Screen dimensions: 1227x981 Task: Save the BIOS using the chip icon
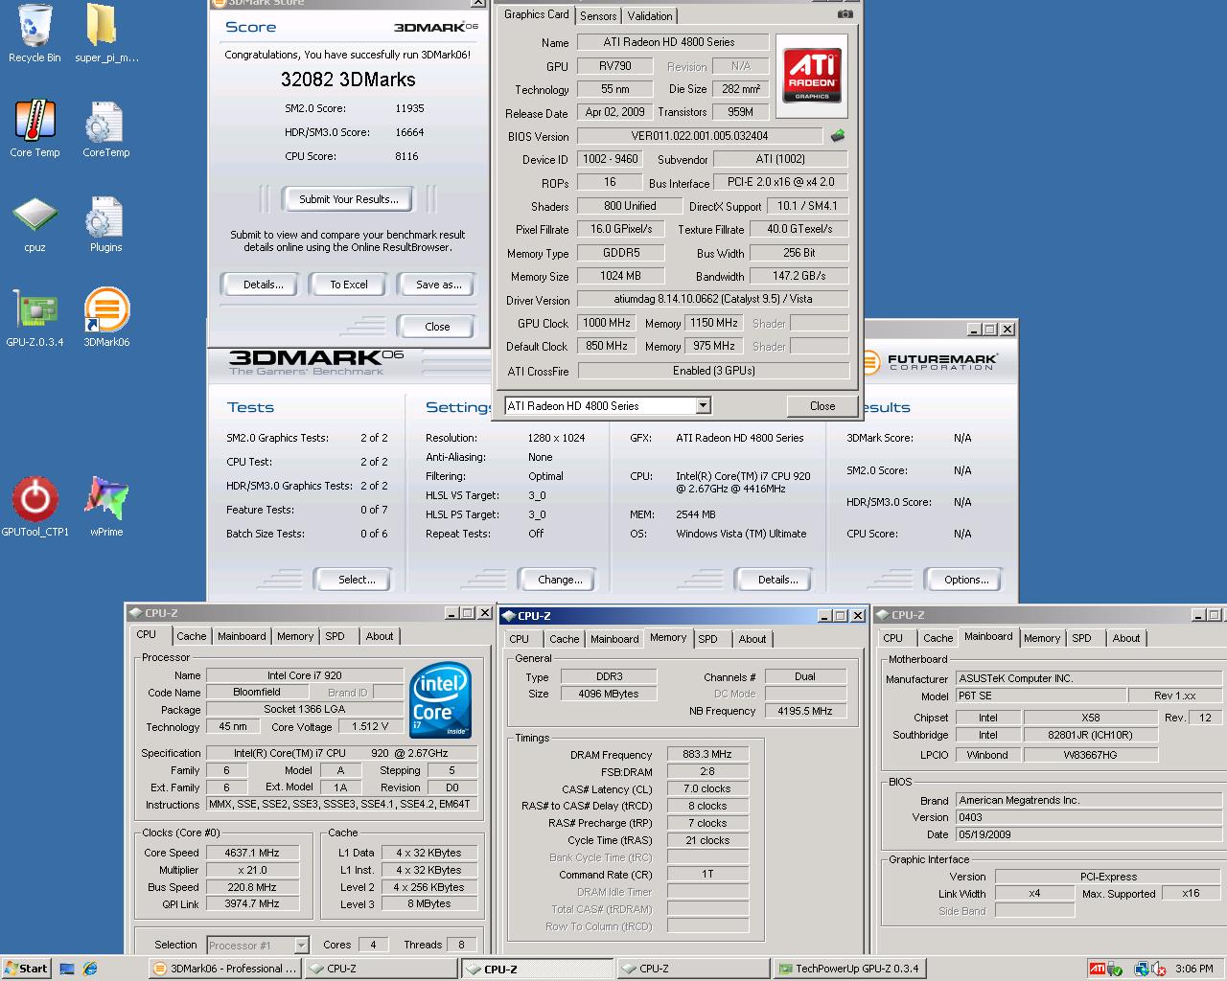click(838, 135)
